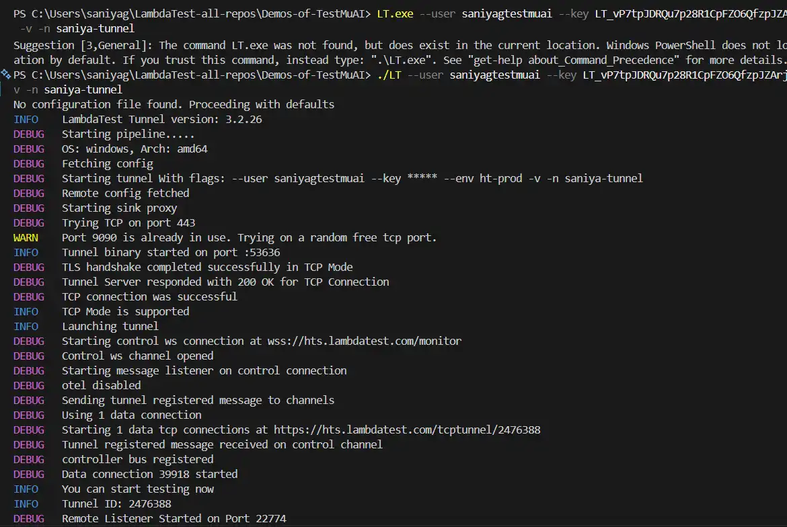This screenshot has height=527, width=787.
Task: Open the hts.lambdatest.com/tcptunnel/2476388 URL
Action: [407, 430]
